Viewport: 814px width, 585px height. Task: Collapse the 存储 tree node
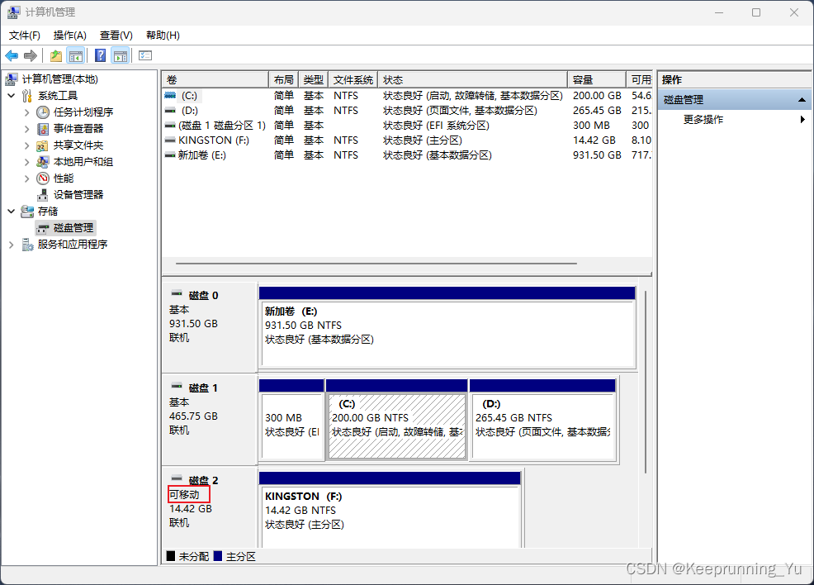coord(12,212)
